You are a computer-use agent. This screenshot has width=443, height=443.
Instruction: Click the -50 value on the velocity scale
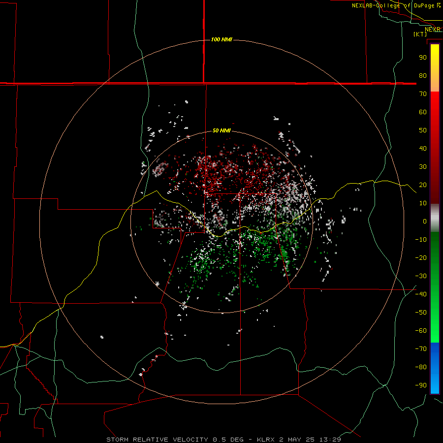421,313
